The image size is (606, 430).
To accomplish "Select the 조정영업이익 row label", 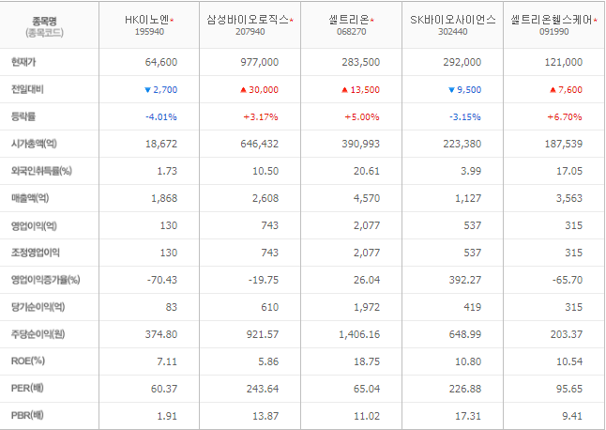I will [35, 253].
